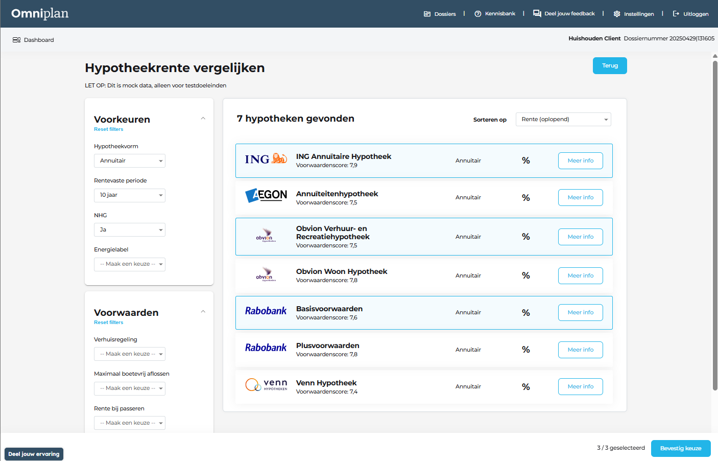
Task: Click Meer info for Venn Hypotheek
Action: tap(581, 386)
